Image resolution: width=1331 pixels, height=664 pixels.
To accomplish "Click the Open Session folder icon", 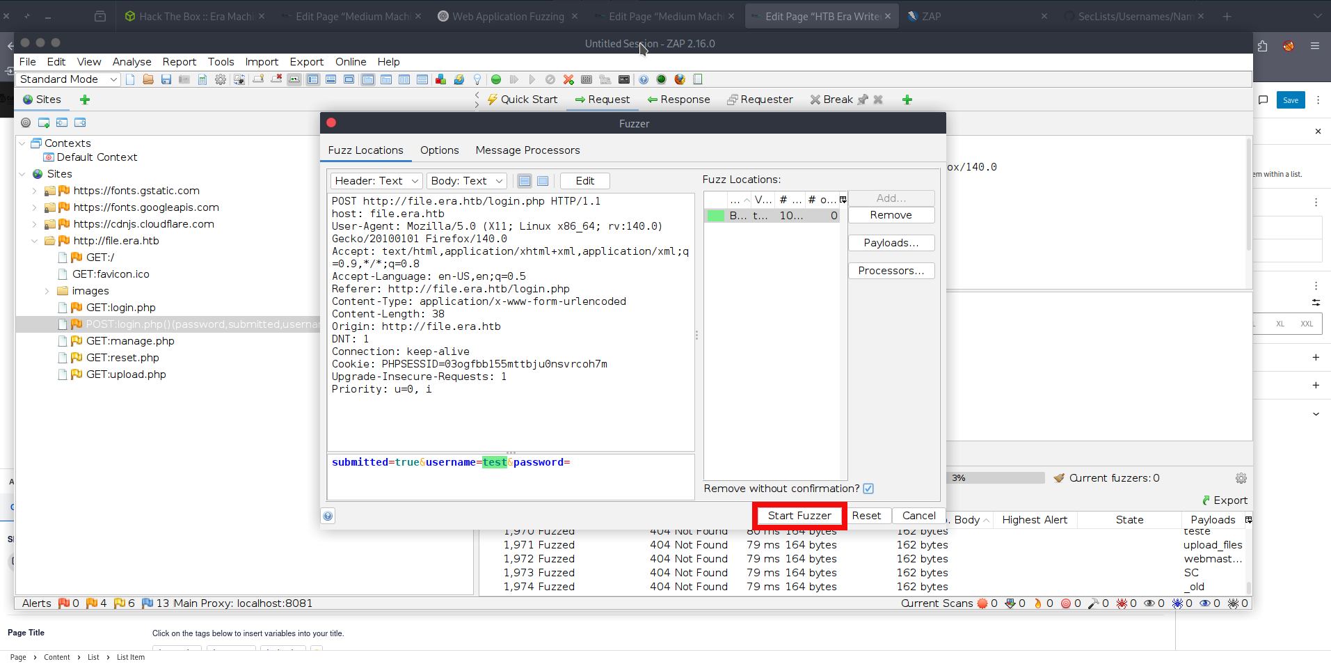I will [x=148, y=79].
